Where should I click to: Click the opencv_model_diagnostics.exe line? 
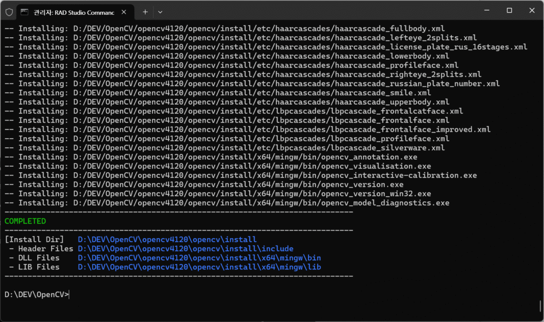[x=227, y=203]
